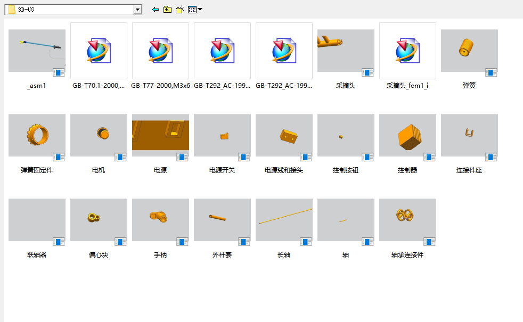Select the 采摘头 part thumbnail
The image size is (523, 322).
pyautogui.click(x=346, y=51)
